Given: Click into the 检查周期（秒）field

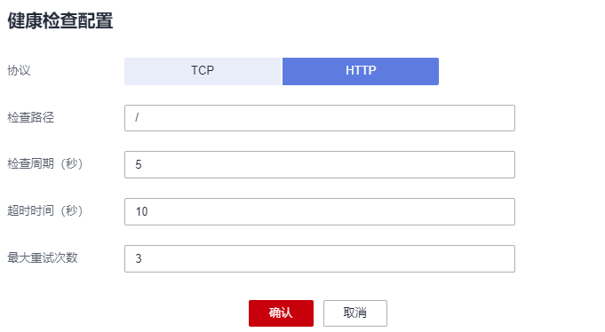Looking at the screenshot, I should [320, 164].
